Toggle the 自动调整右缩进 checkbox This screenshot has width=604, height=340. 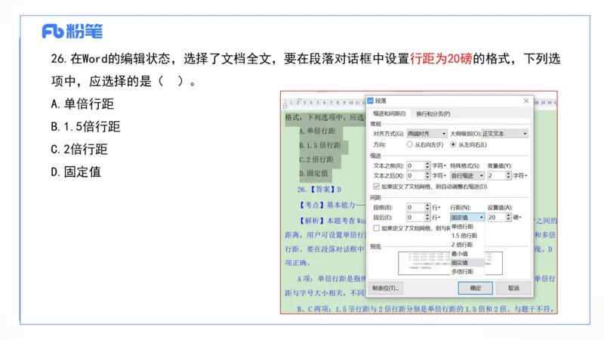coord(376,187)
